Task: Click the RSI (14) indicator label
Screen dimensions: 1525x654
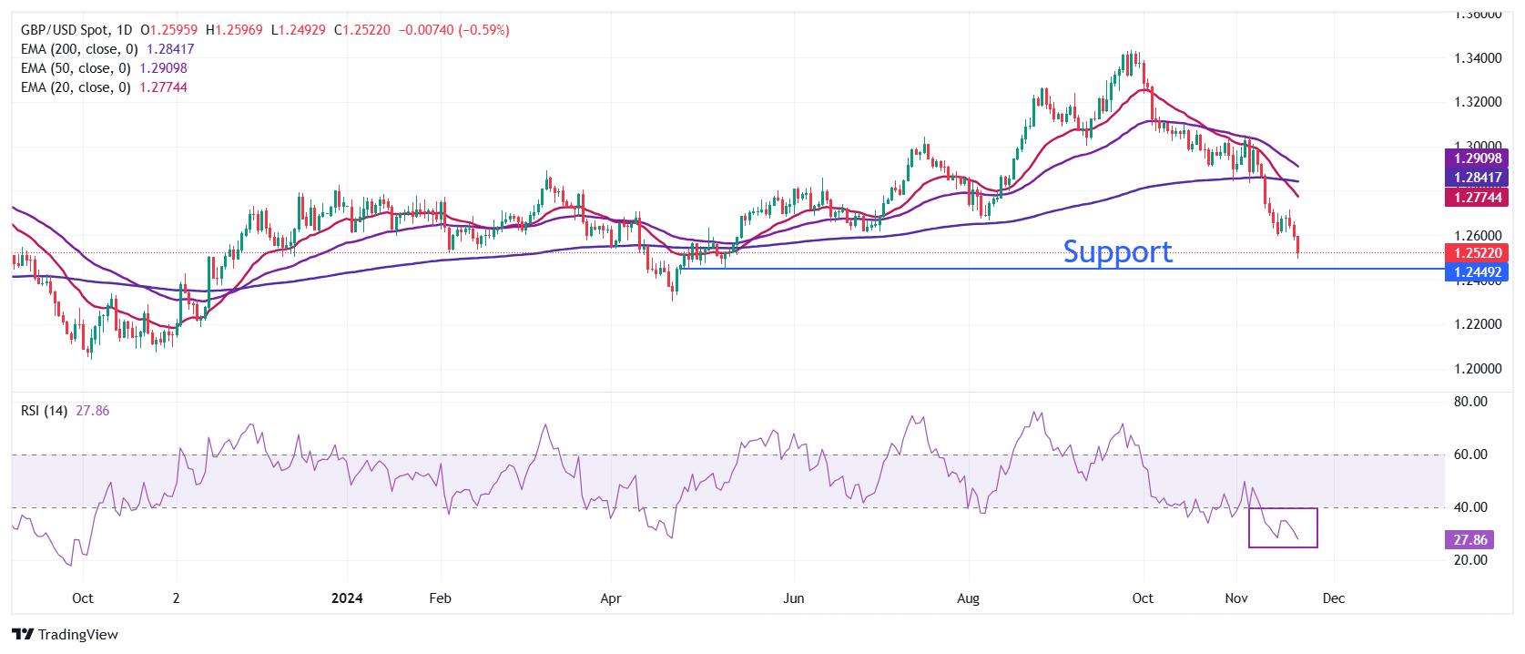Action: point(44,411)
